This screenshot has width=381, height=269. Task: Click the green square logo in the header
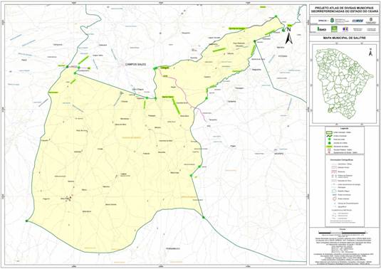(335, 29)
